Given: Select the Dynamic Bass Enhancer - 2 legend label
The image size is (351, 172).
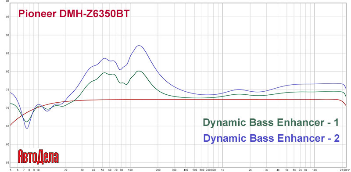Looking at the screenshot, I should point(271,138).
